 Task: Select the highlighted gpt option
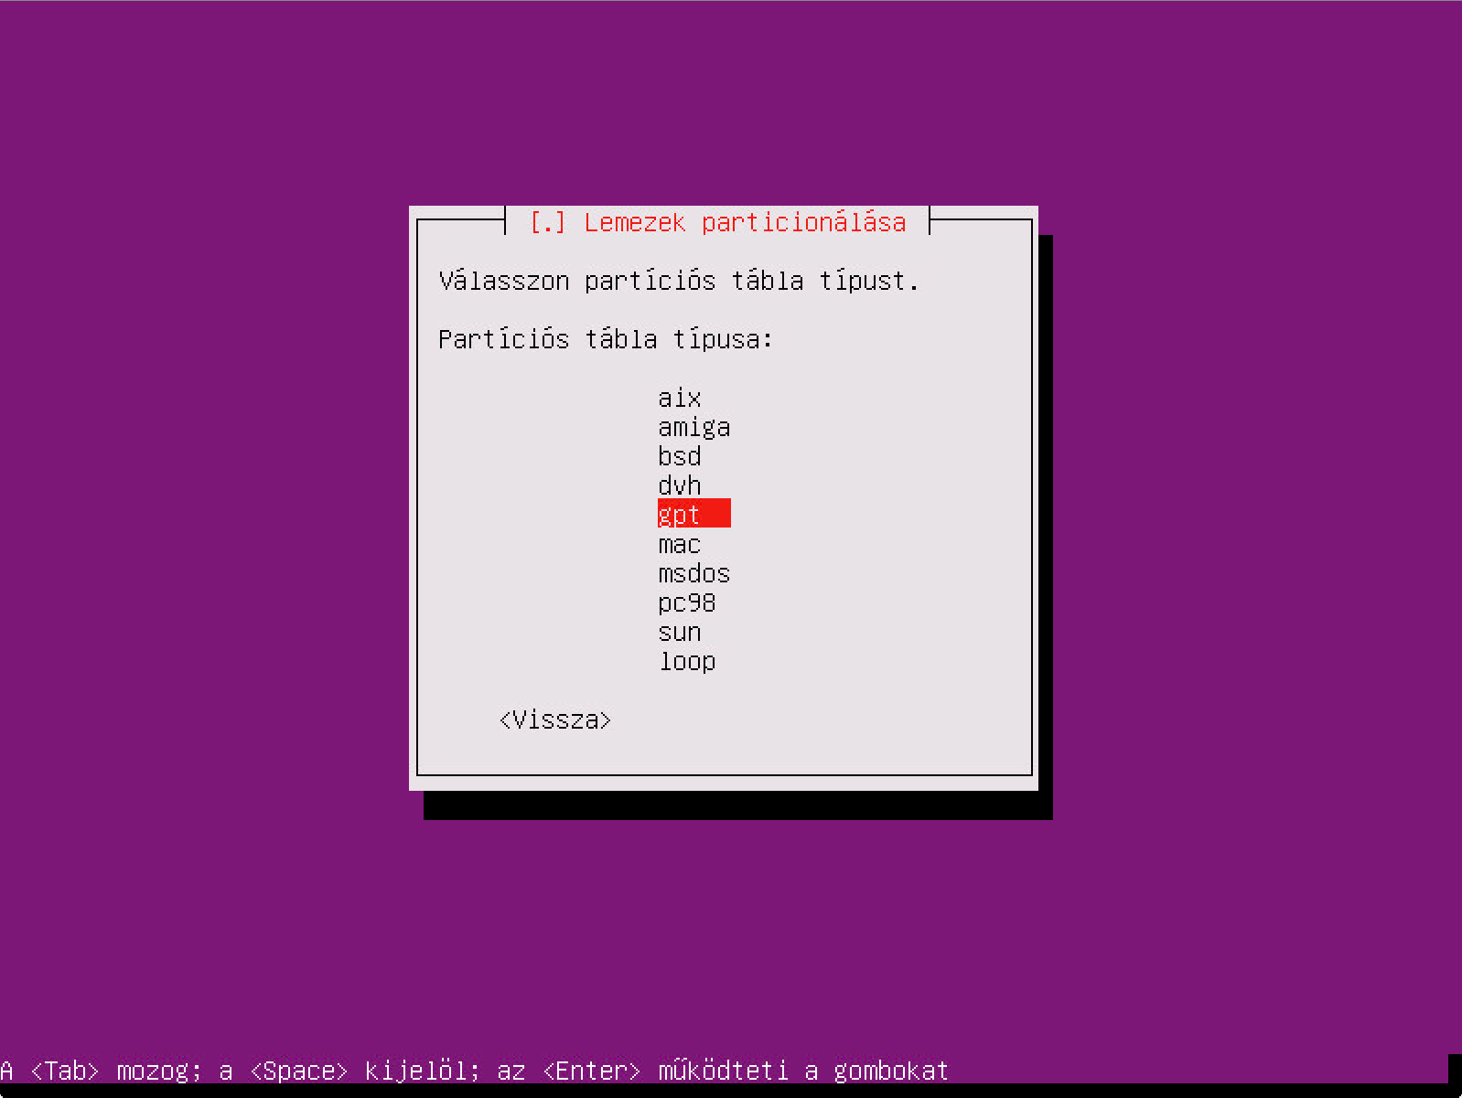coord(694,514)
